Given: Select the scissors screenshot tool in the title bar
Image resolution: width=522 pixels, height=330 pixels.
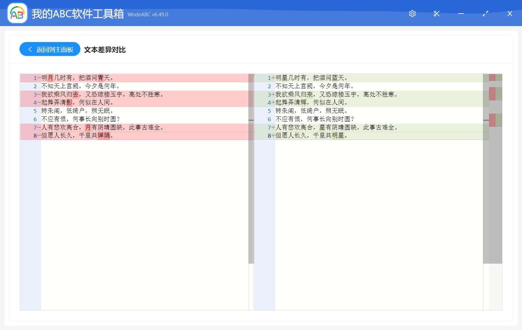Looking at the screenshot, I should pyautogui.click(x=436, y=14).
